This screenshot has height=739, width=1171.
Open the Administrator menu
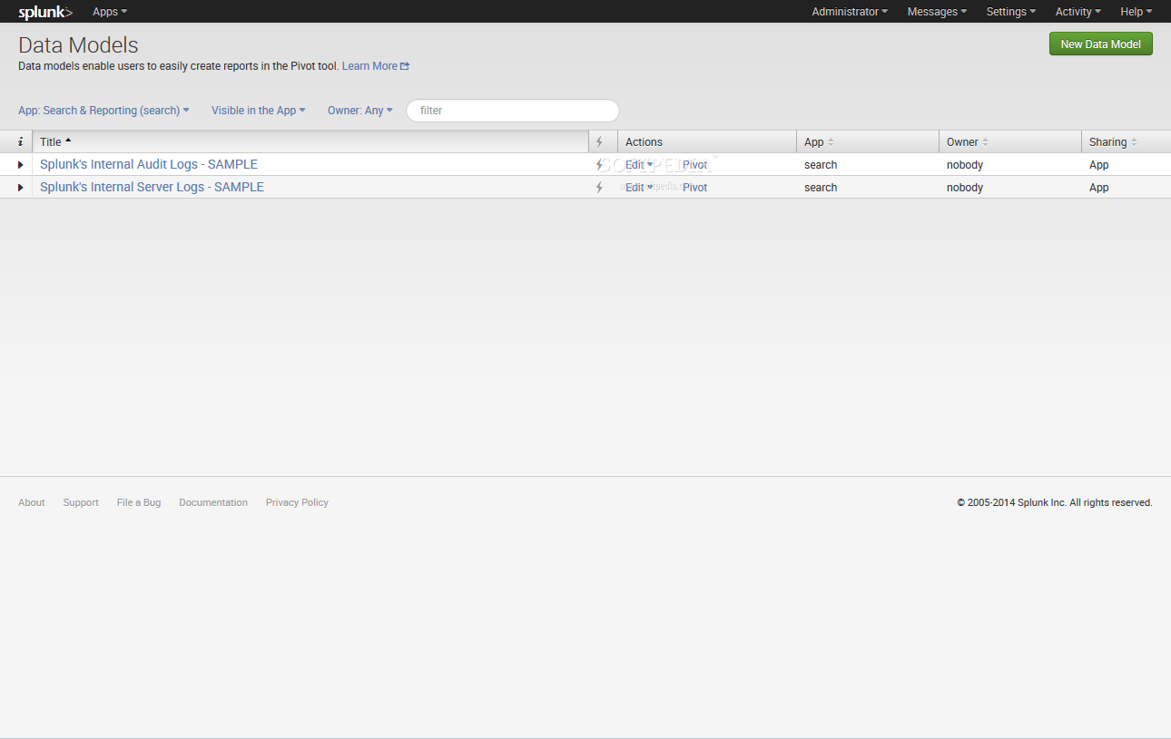pos(850,12)
